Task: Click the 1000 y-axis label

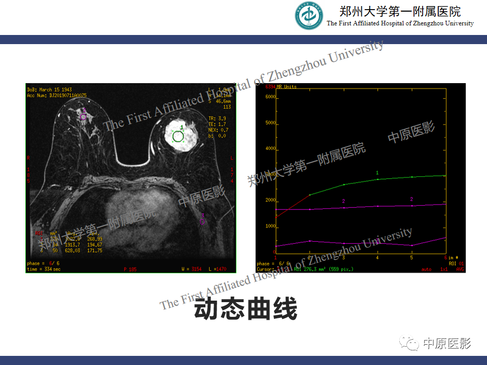Action: pyautogui.click(x=270, y=226)
